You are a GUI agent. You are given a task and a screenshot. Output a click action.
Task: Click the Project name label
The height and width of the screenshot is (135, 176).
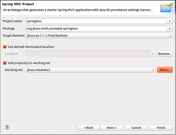point(12,21)
